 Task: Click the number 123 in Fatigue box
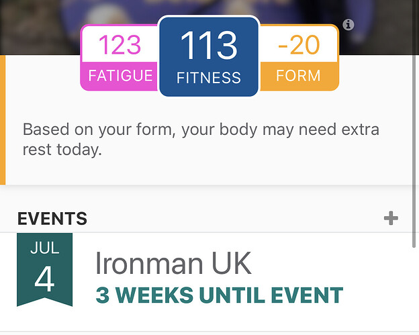120,44
